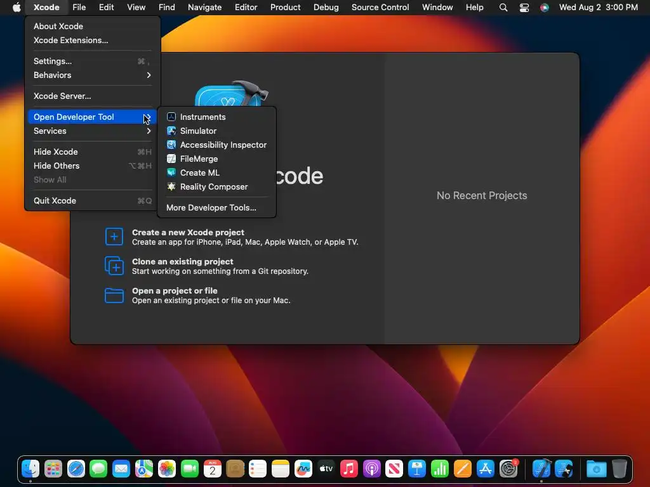
Task: Open the Source Control menu
Action: coord(380,8)
